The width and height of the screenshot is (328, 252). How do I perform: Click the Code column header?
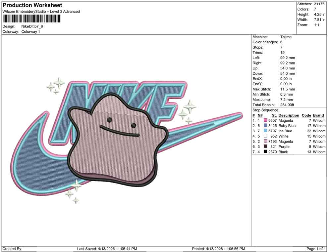pos(306,115)
